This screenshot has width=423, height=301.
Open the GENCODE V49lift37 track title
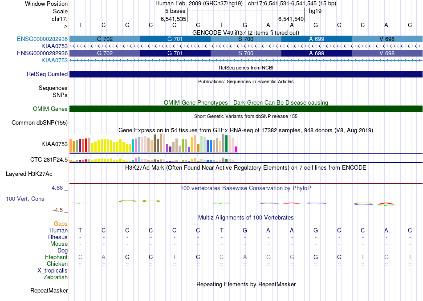246,33
